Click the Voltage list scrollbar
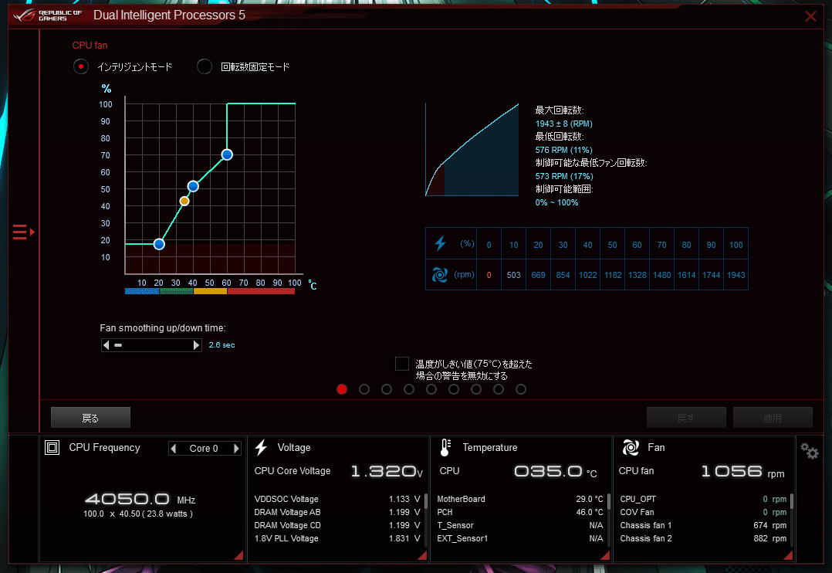 (425, 502)
